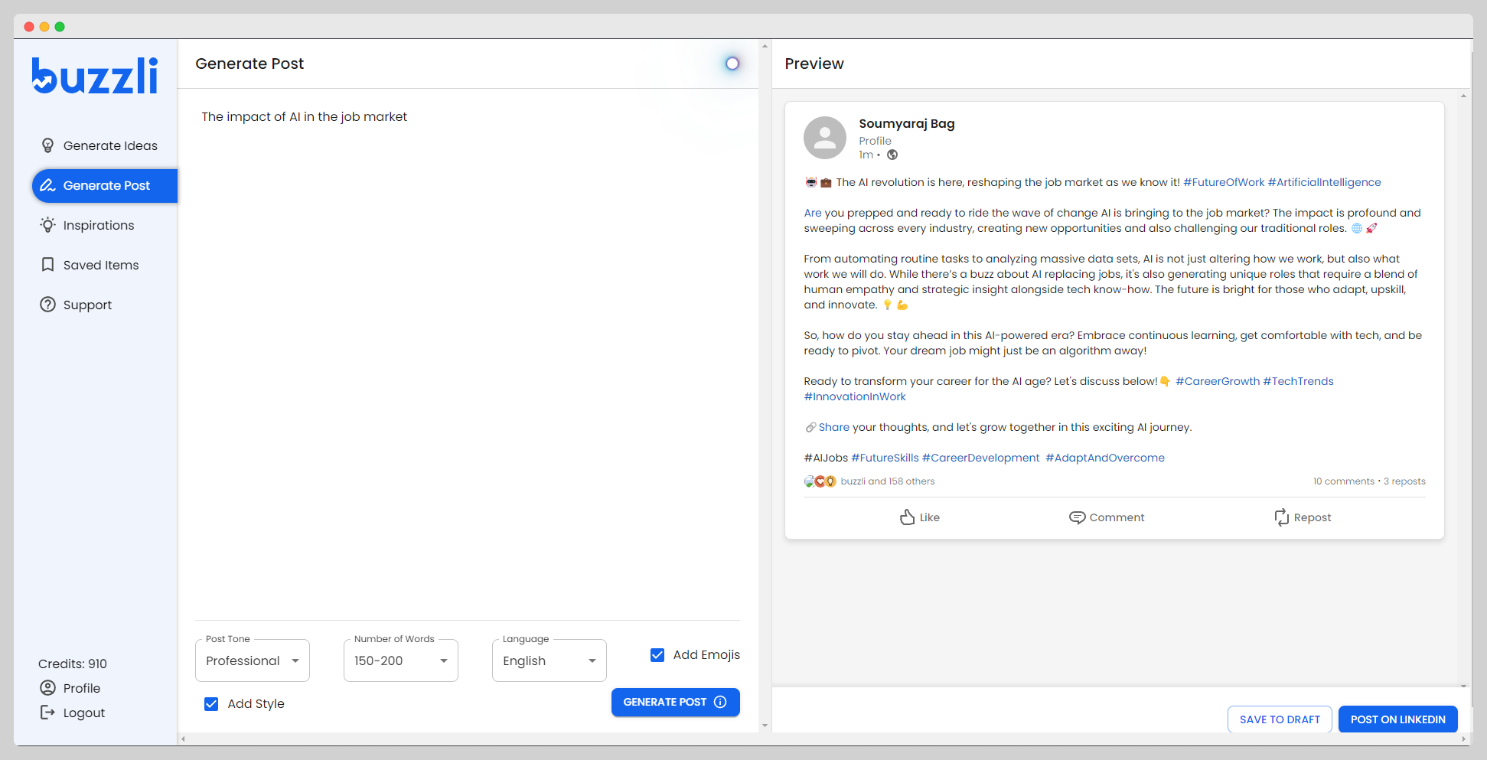Open Profile from sidebar bottom
Viewport: 1487px width, 760px height.
click(82, 688)
